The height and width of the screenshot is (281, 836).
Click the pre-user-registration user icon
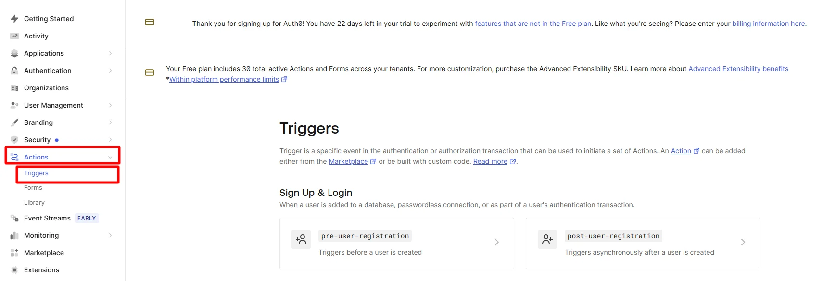(301, 239)
